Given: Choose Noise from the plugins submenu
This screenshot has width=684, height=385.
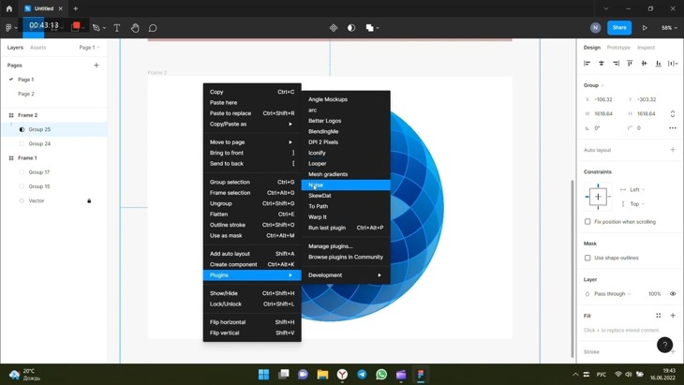Looking at the screenshot, I should (316, 185).
